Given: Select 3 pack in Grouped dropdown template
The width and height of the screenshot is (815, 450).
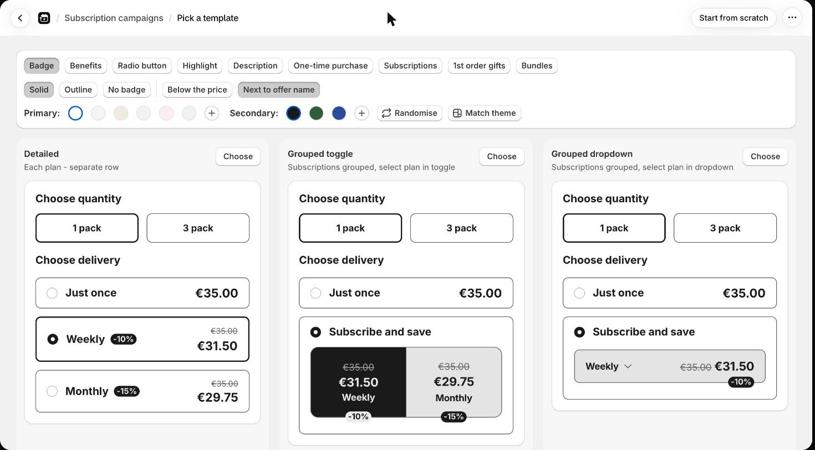Looking at the screenshot, I should point(725,228).
